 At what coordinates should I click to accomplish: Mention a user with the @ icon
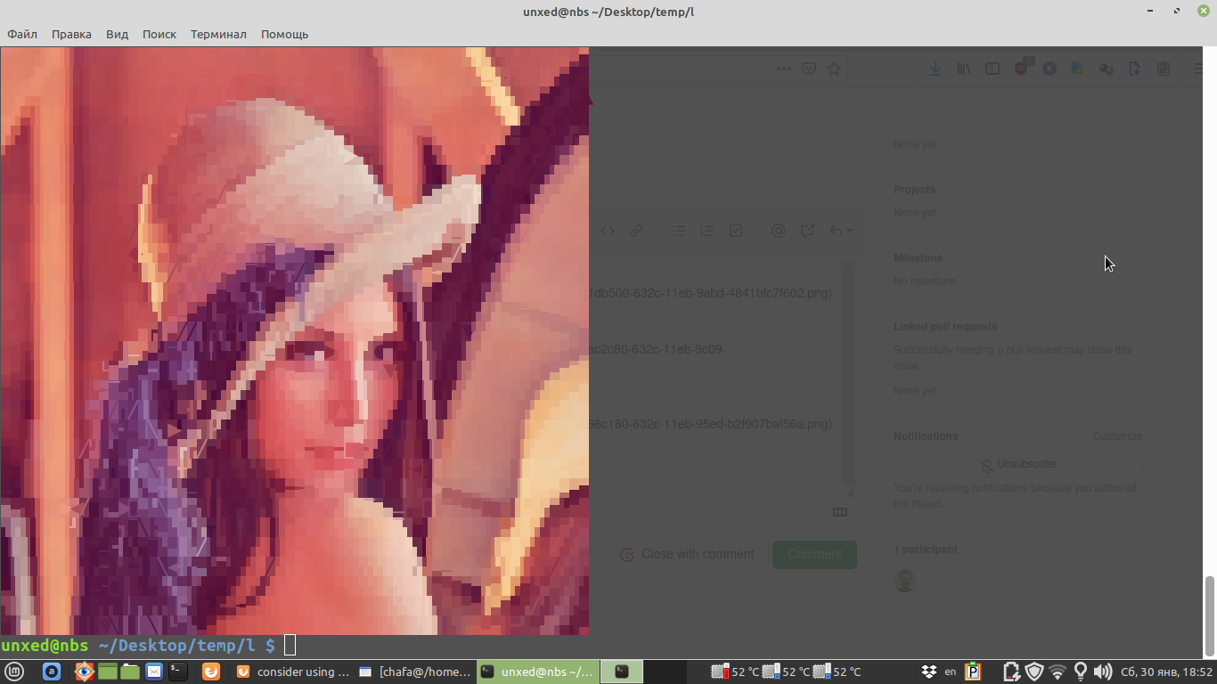779,231
